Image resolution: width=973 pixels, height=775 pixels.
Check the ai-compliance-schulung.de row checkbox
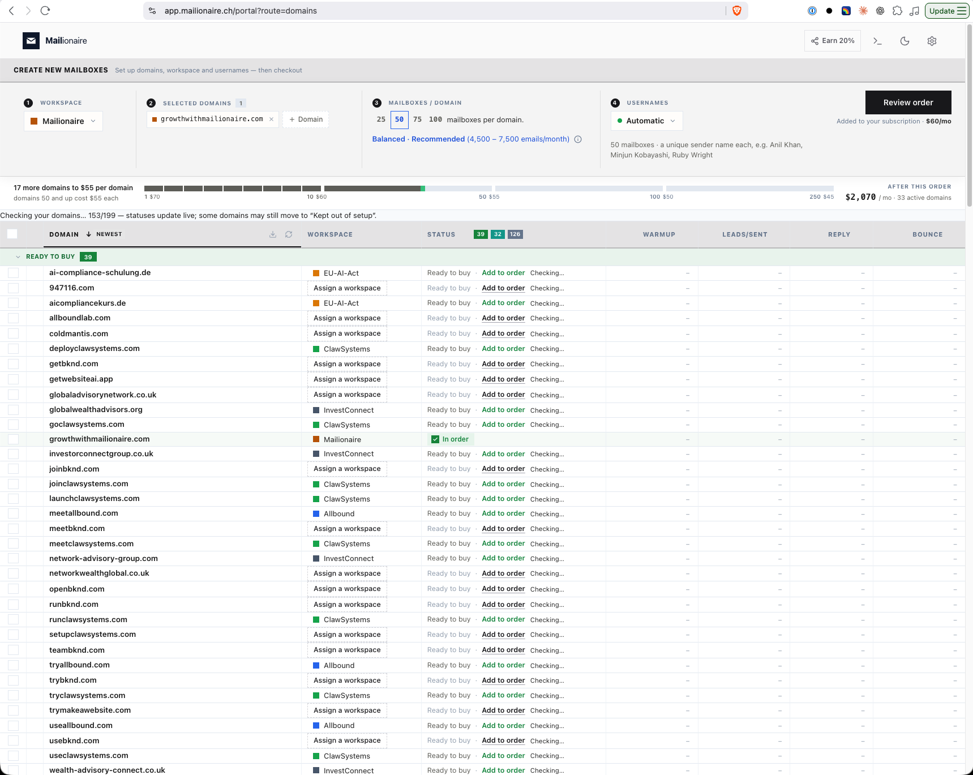coord(14,273)
